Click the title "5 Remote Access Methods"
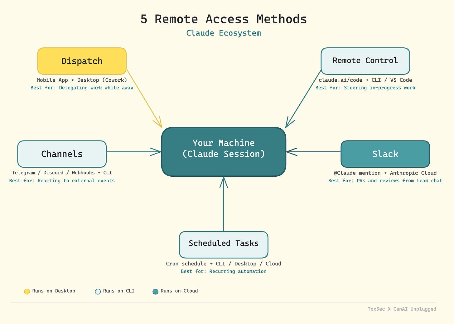Screen dimensions: 454x324 tap(224, 19)
